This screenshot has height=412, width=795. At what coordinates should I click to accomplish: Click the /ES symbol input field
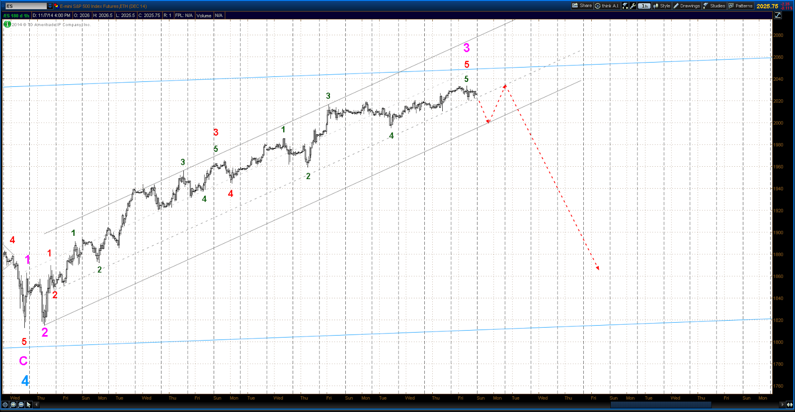click(x=26, y=6)
